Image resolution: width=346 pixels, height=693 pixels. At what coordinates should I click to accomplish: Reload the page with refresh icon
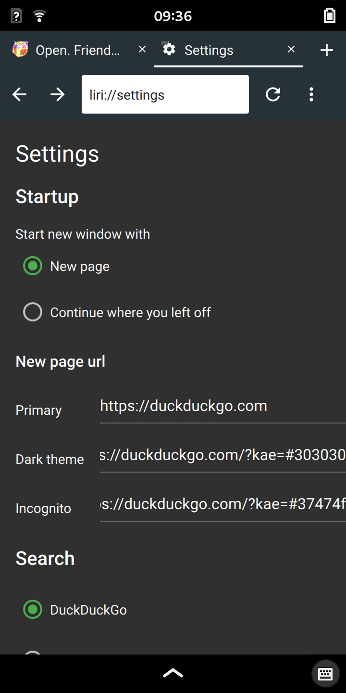pyautogui.click(x=273, y=94)
